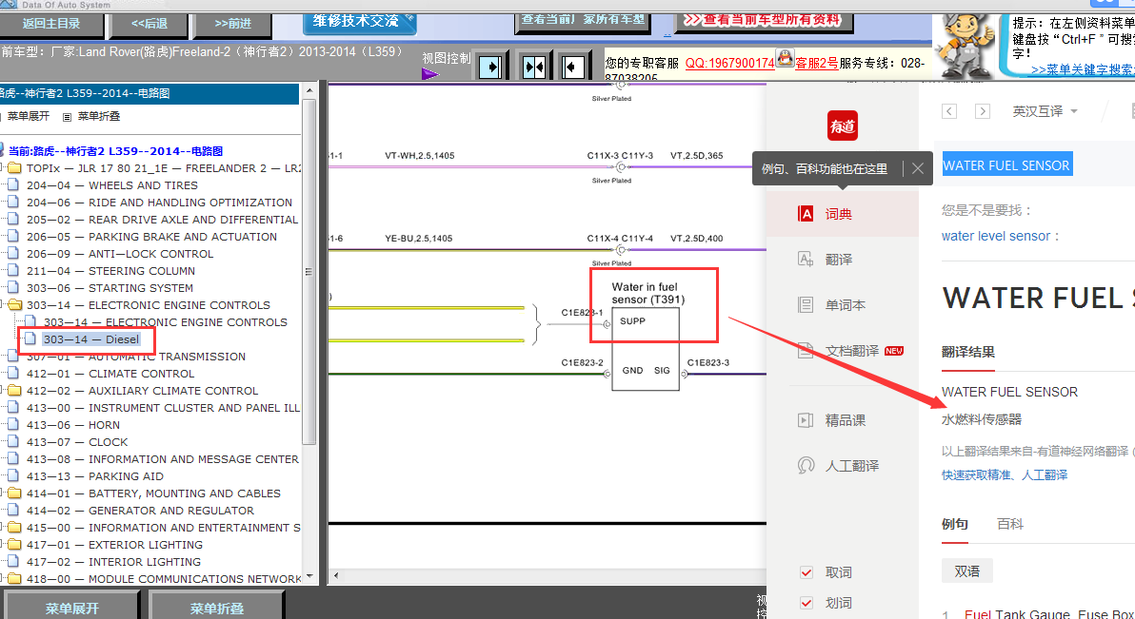Select the 双语 filter button

[967, 571]
